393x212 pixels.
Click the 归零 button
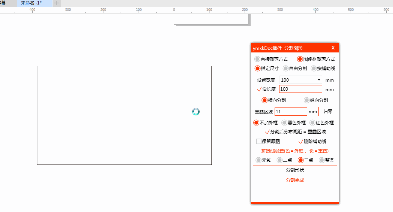327,112
